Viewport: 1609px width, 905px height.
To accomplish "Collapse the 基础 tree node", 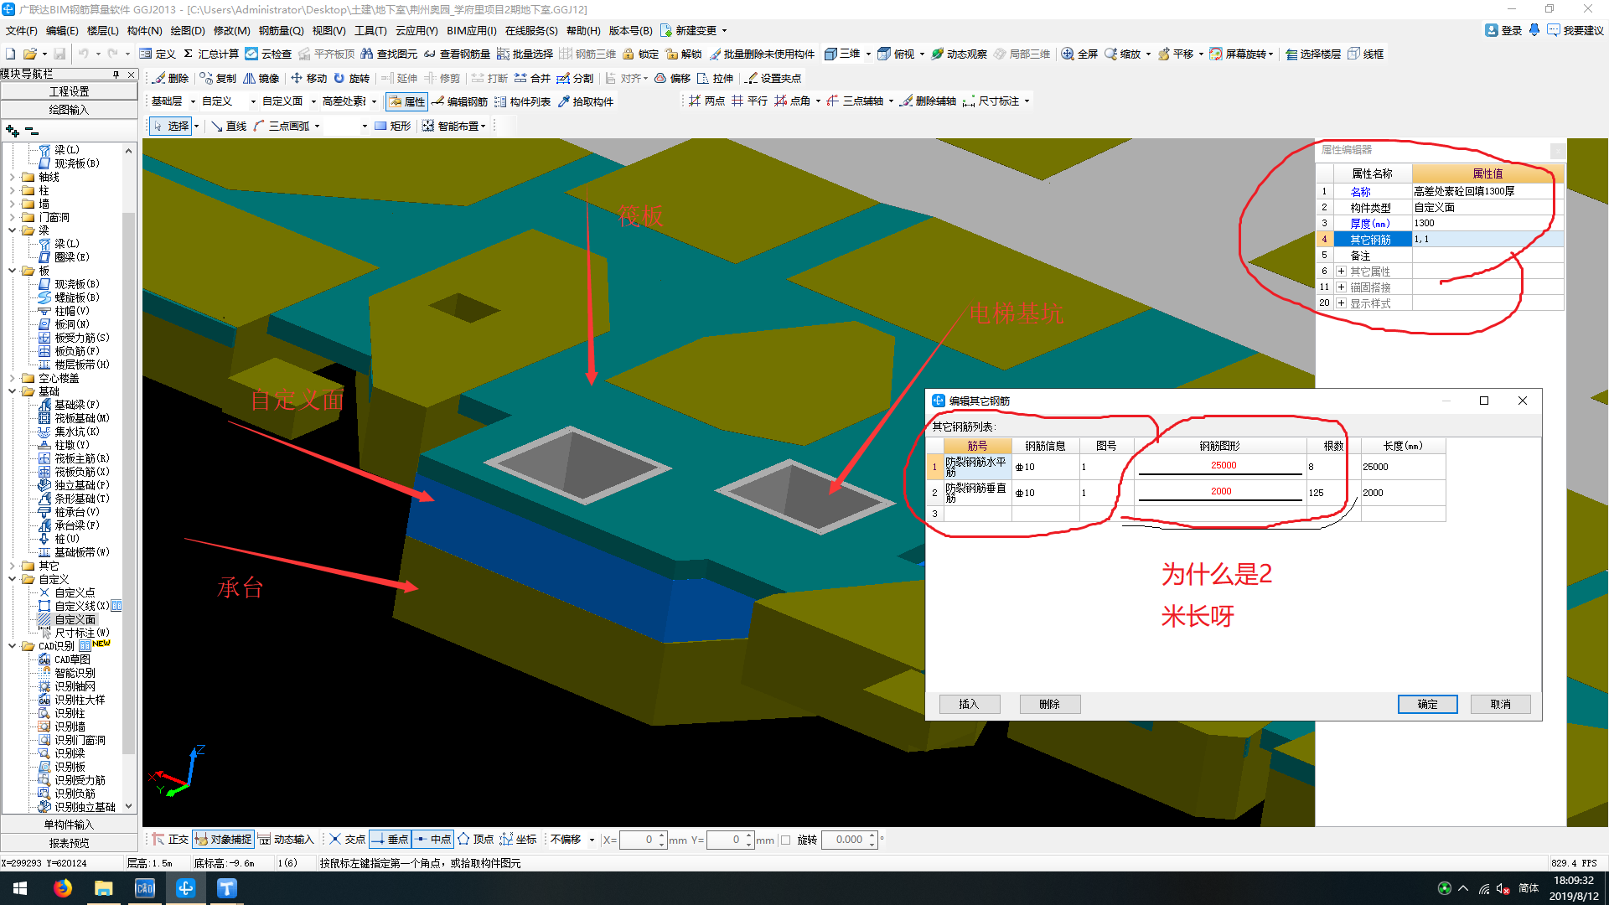I will [x=12, y=391].
